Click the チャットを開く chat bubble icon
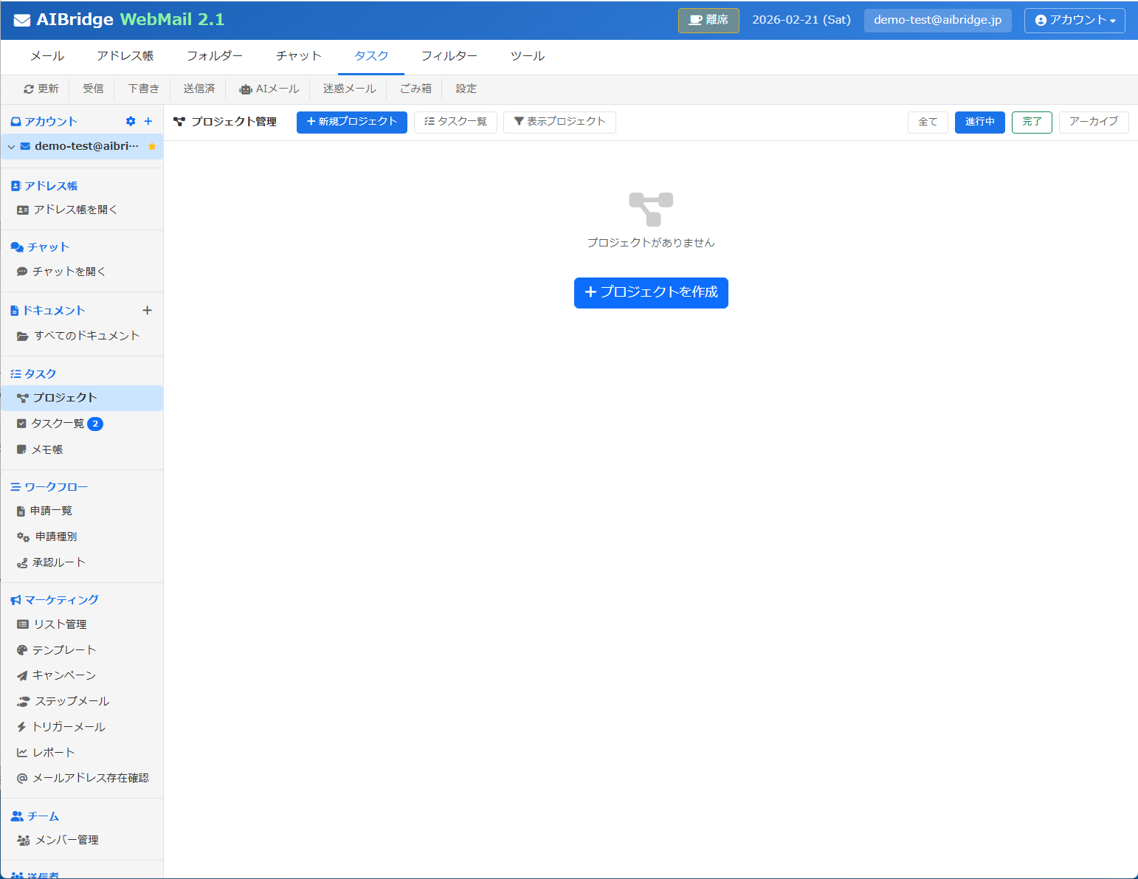The width and height of the screenshot is (1138, 879). pos(23,272)
